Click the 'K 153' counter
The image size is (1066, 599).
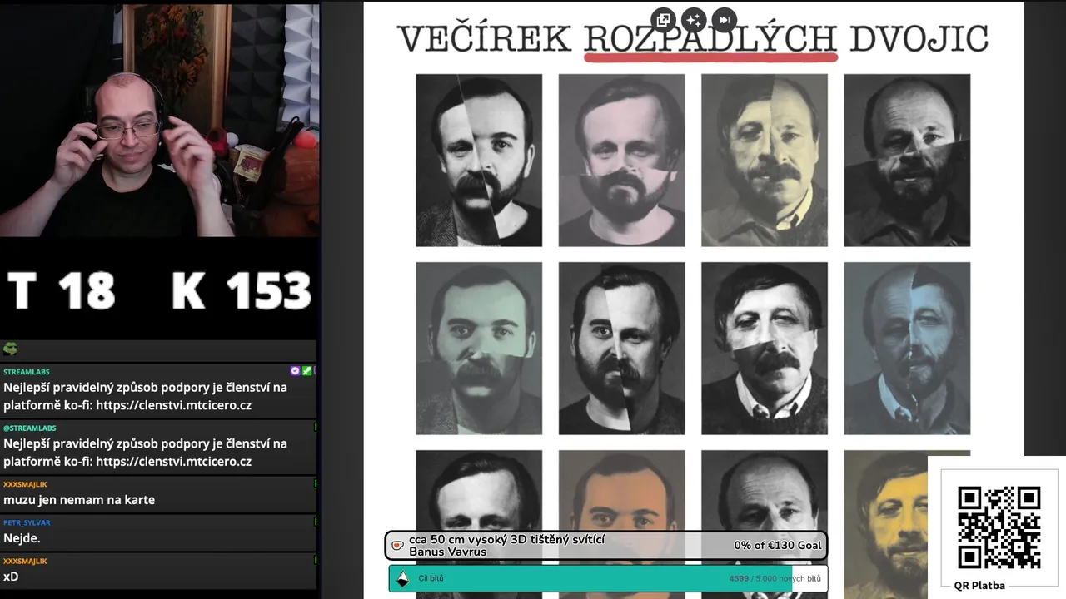[x=242, y=290]
